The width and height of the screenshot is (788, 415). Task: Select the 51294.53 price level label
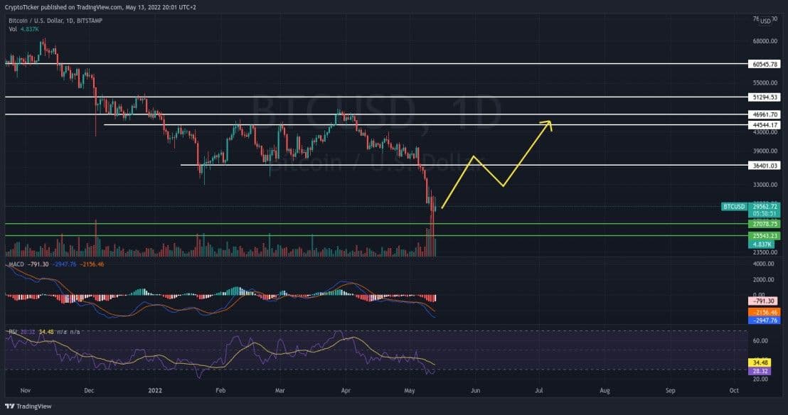coord(765,97)
